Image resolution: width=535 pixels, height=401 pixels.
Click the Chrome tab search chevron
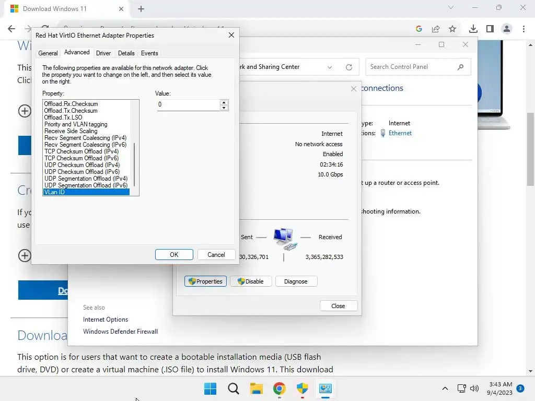click(451, 7)
